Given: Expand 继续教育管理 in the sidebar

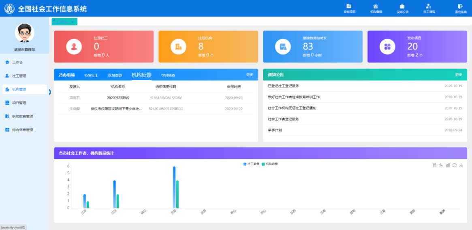Looking at the screenshot, I should click(24, 116).
